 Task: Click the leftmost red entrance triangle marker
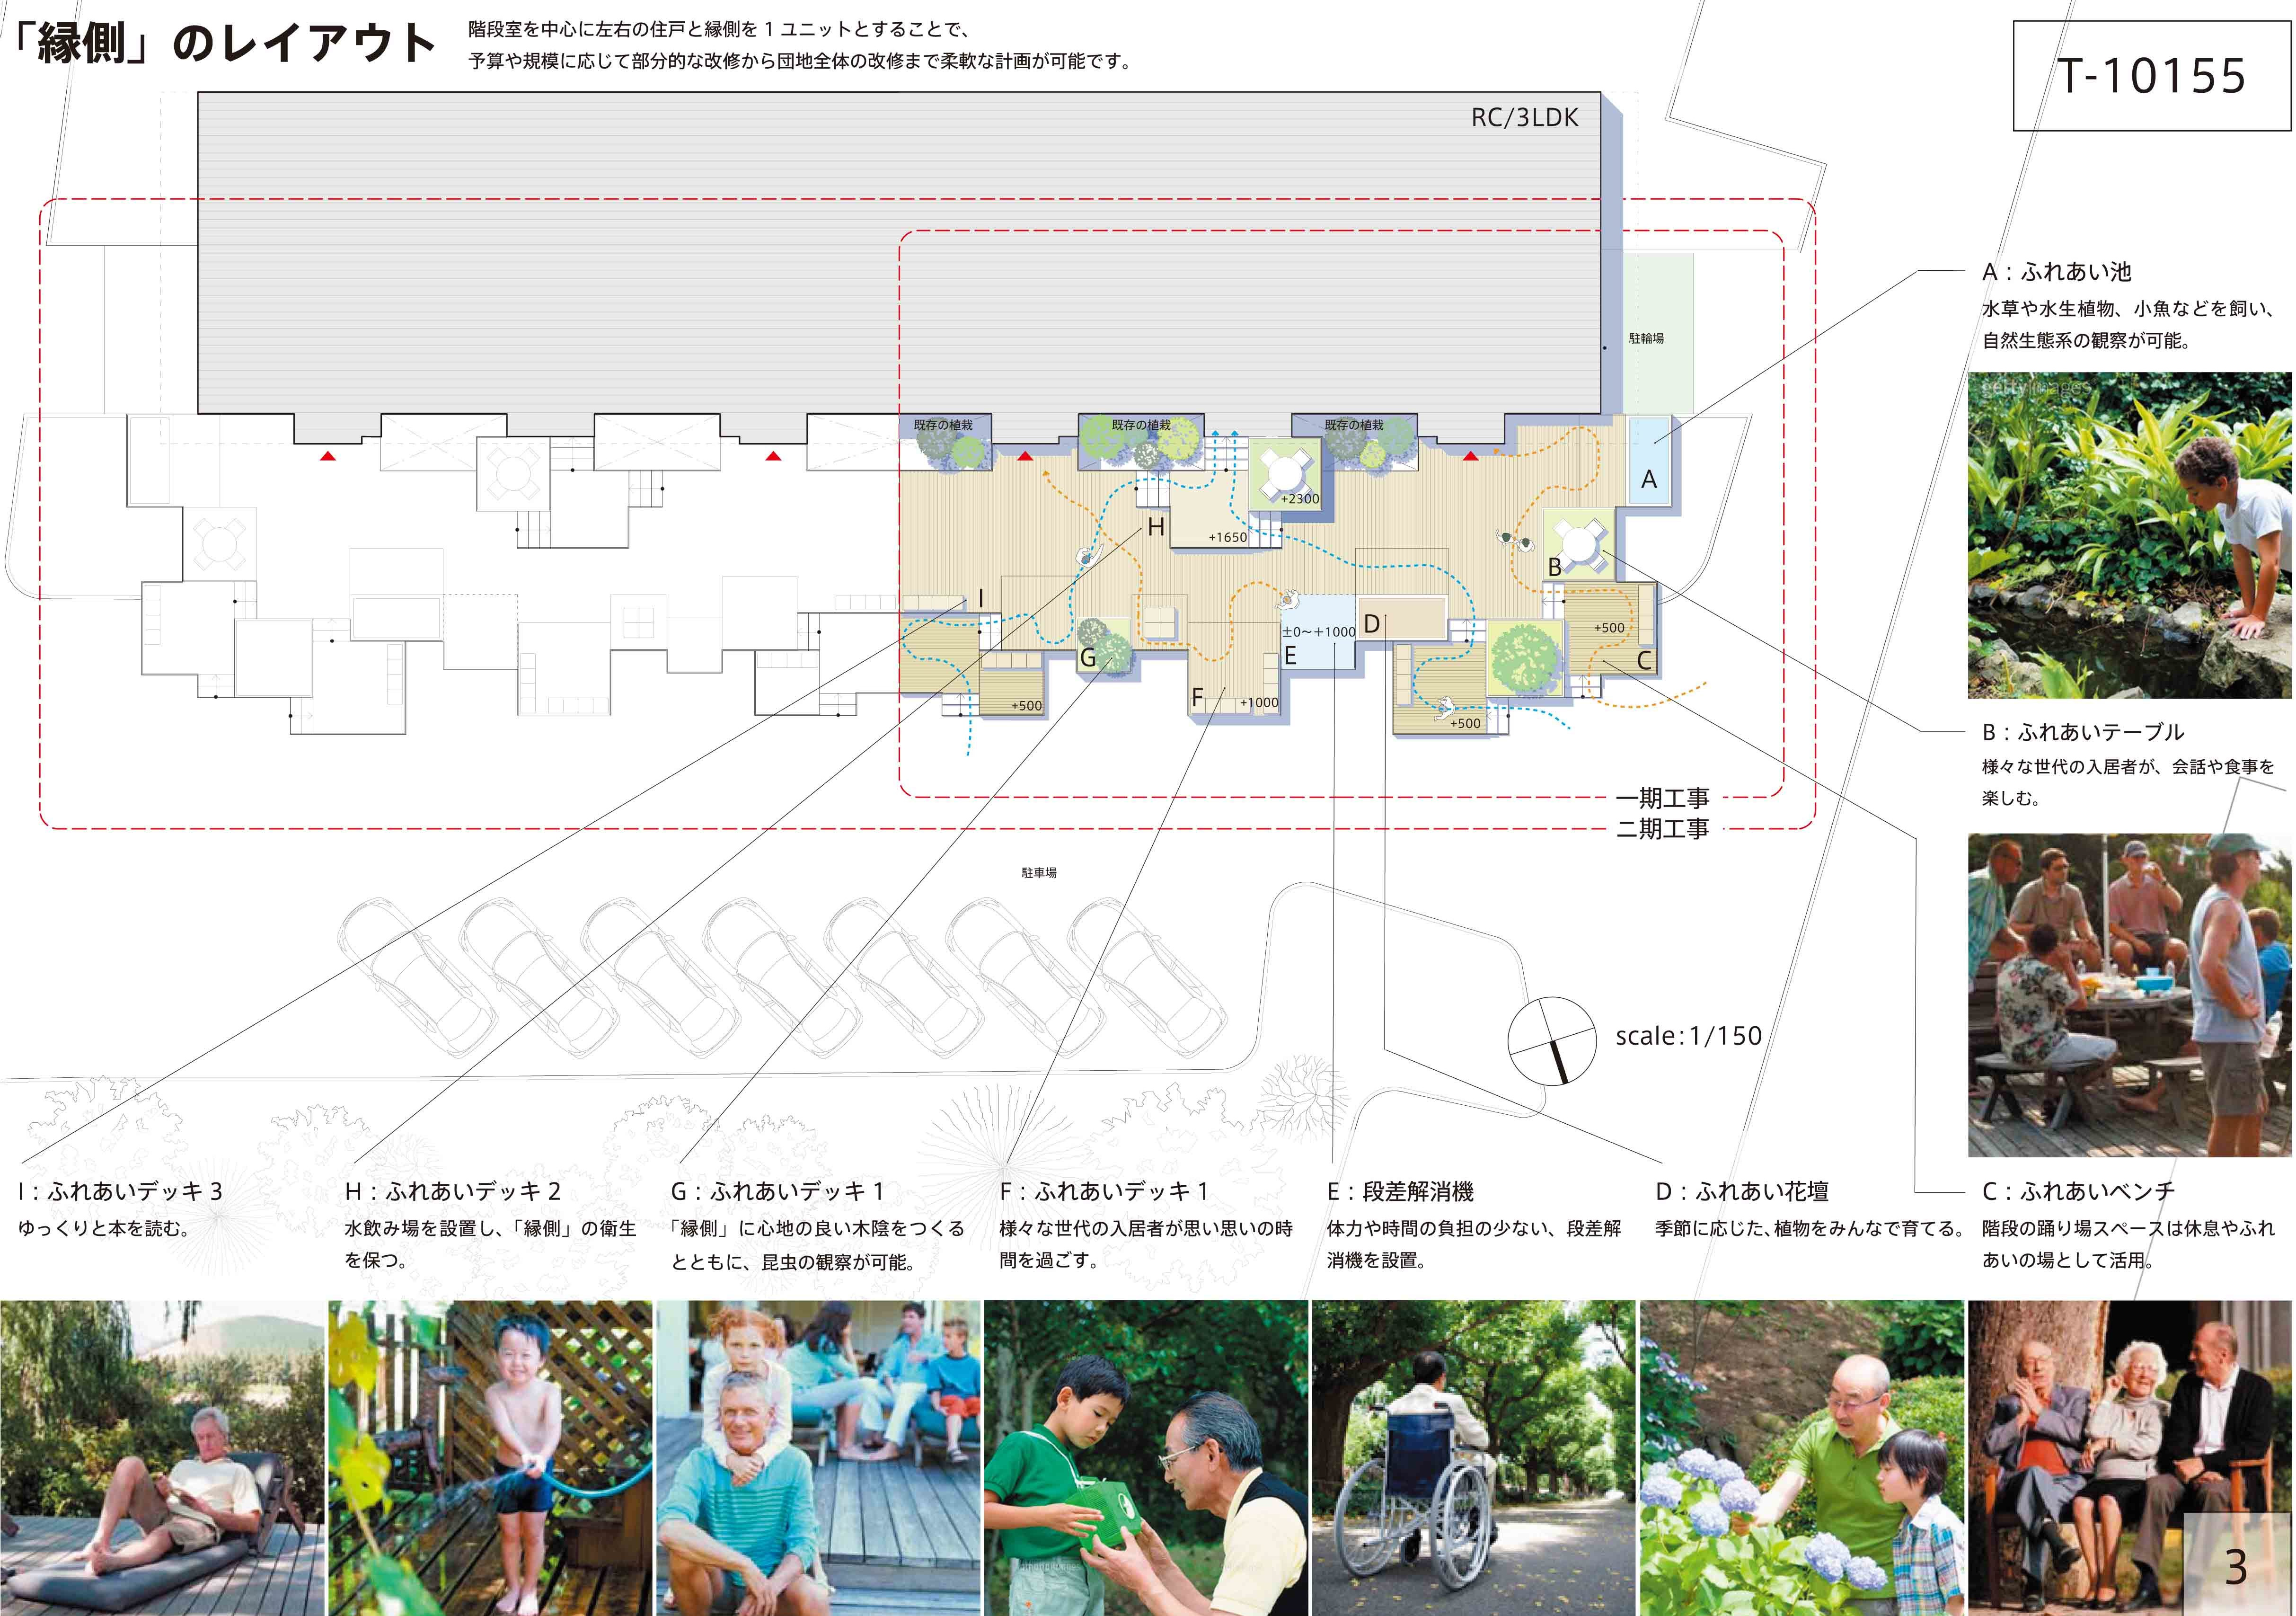pyautogui.click(x=327, y=456)
